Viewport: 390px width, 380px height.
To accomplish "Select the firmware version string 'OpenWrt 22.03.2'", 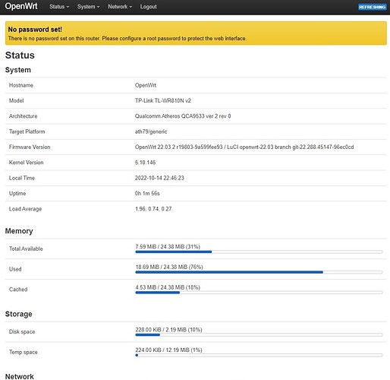I will click(x=155, y=147).
